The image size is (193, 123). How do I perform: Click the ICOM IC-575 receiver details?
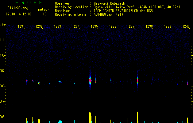123,11
